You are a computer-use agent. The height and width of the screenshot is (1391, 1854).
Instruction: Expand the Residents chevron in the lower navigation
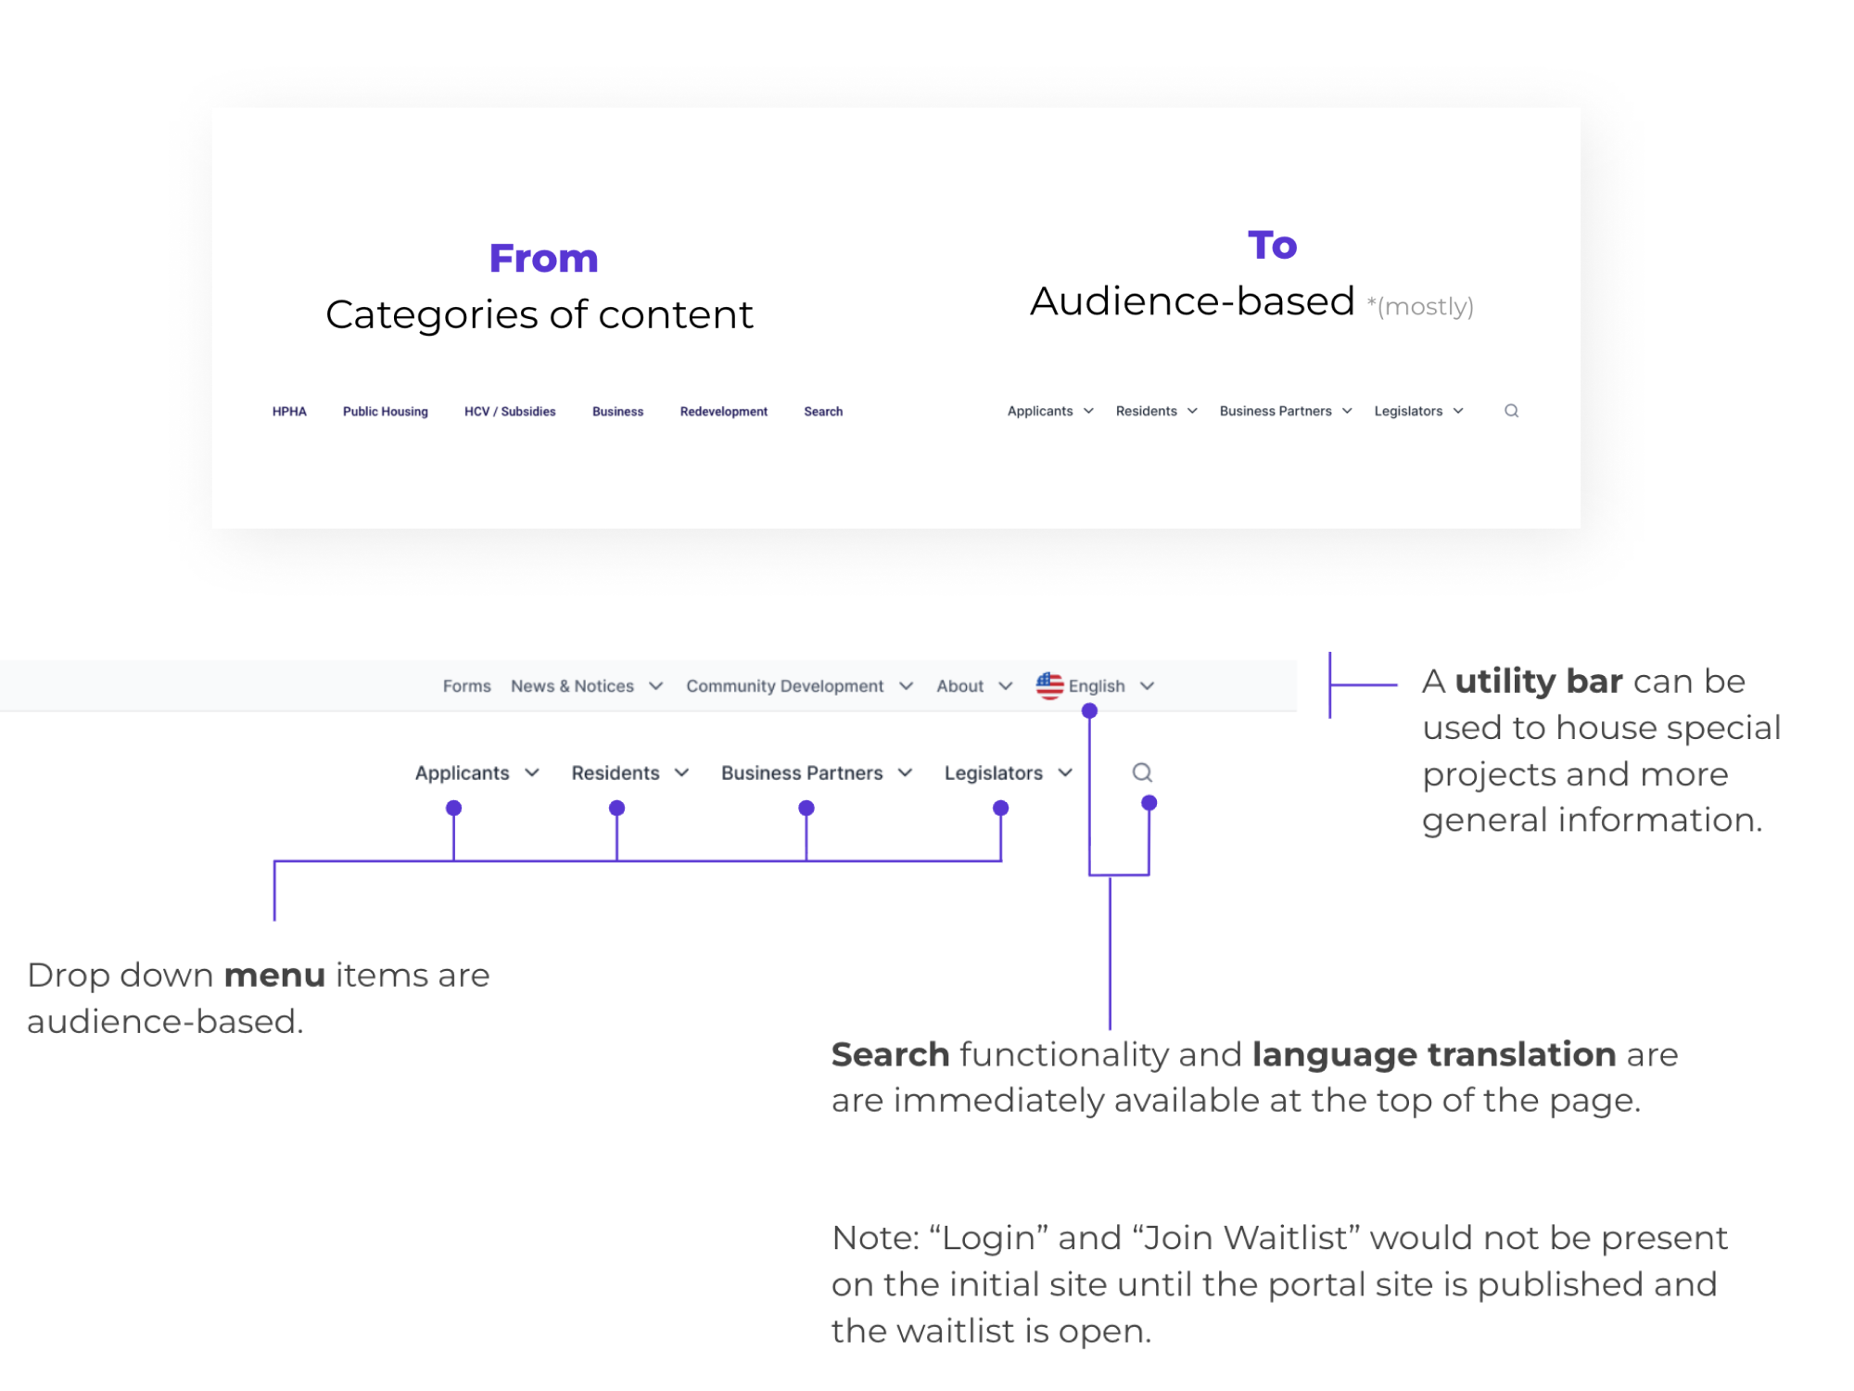tap(681, 773)
